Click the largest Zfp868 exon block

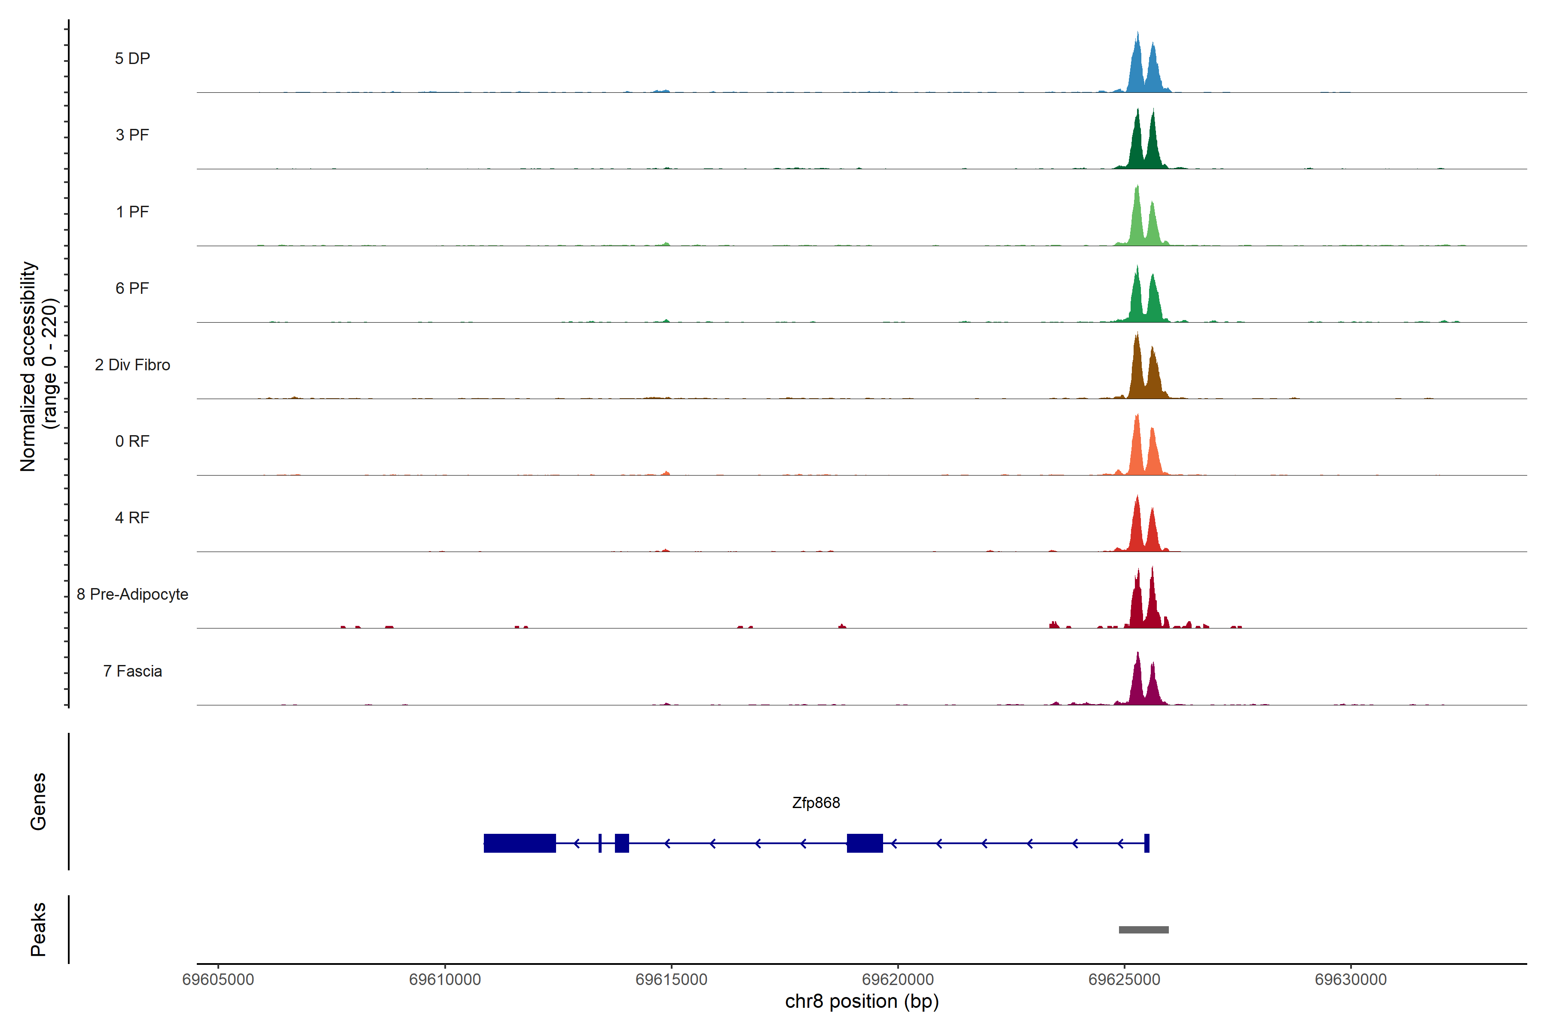click(x=520, y=843)
